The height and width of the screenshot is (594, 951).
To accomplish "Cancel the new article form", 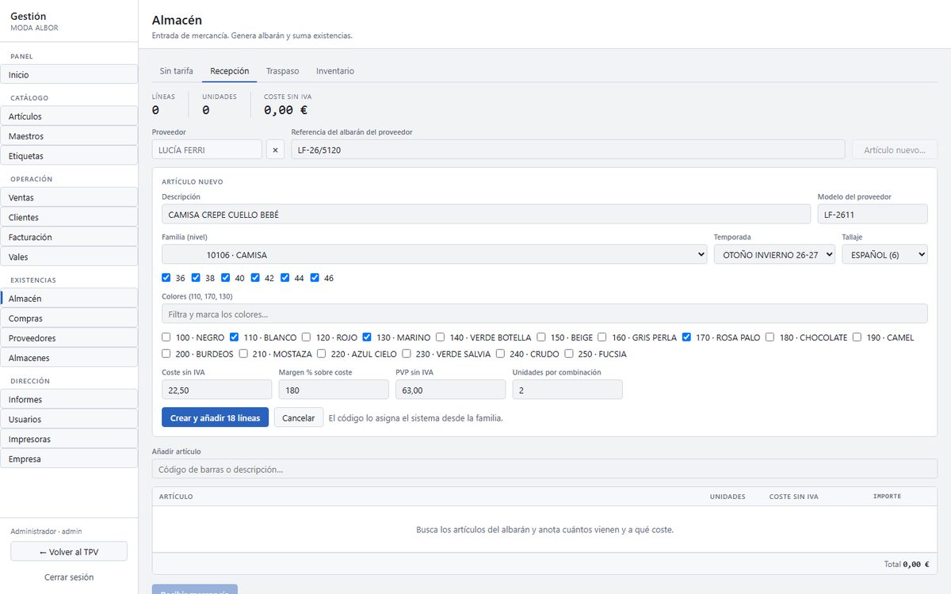I will [x=299, y=417].
